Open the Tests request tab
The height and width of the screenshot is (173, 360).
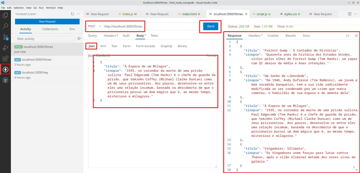click(x=154, y=36)
